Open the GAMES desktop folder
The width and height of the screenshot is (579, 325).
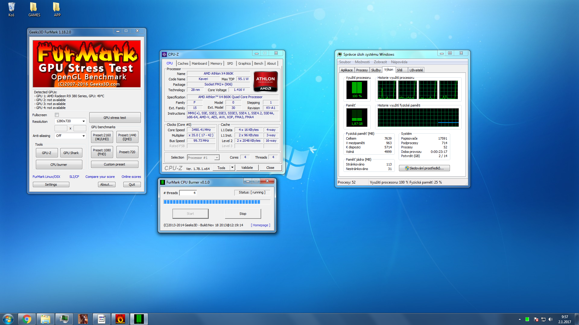(34, 9)
